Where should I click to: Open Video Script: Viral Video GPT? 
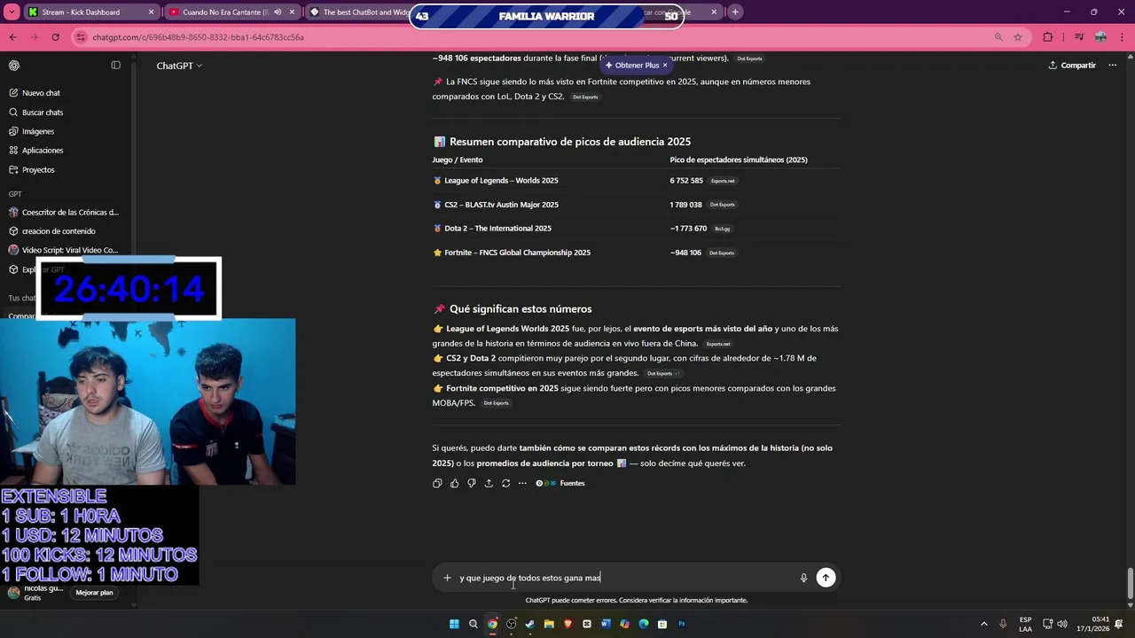(x=64, y=250)
